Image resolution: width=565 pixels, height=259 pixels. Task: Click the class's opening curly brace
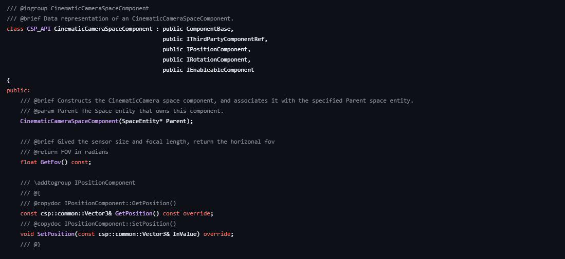8,80
